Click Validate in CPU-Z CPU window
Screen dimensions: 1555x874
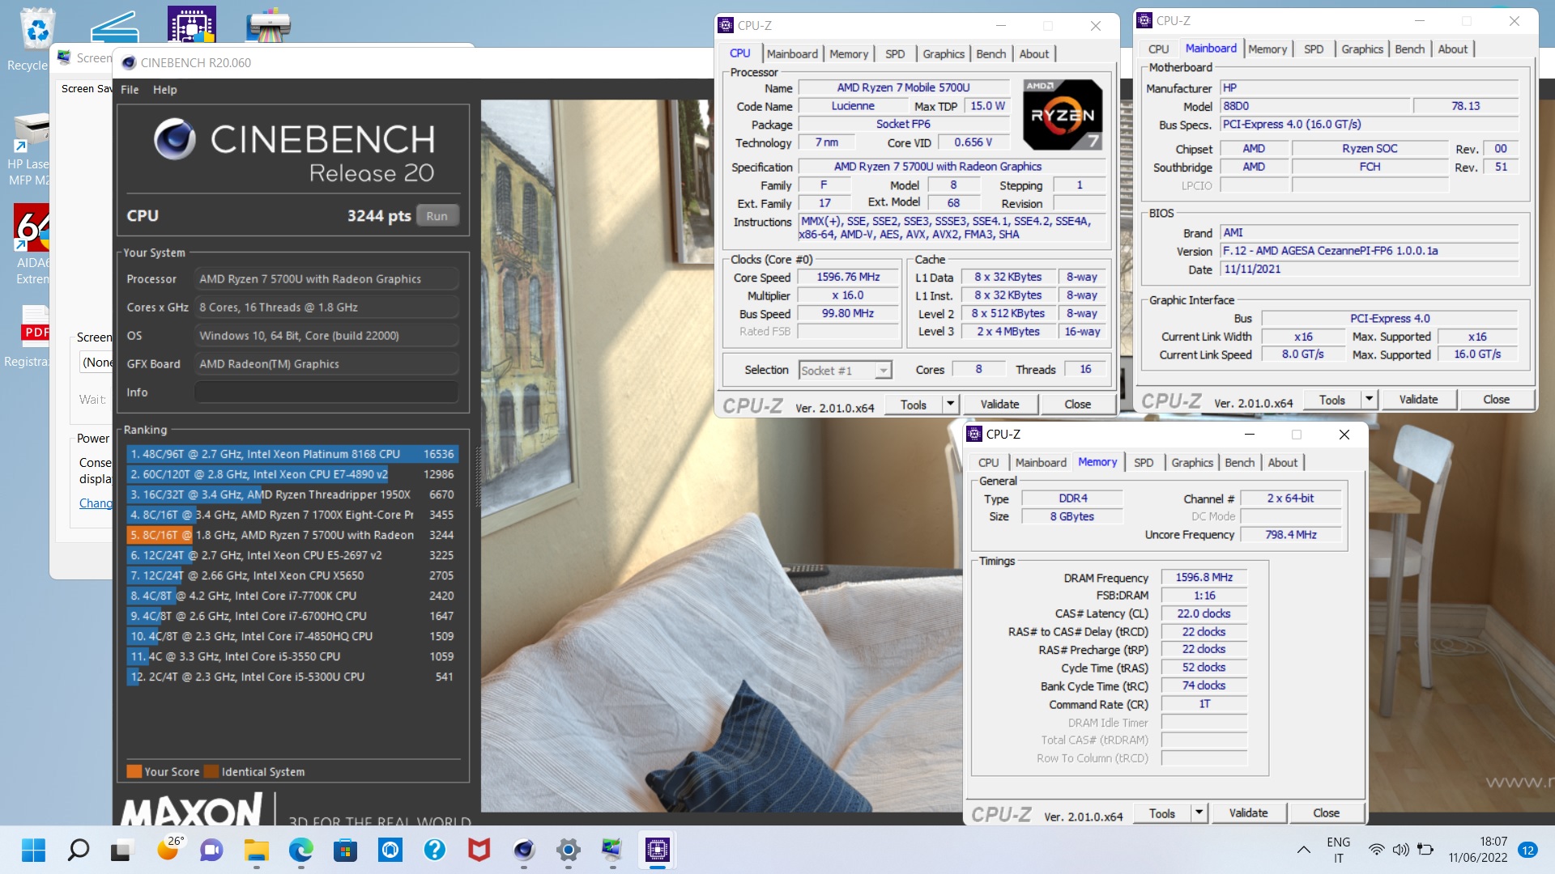click(999, 404)
